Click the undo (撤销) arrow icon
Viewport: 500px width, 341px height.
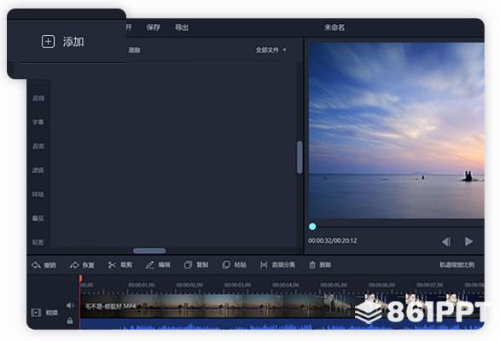coord(36,265)
